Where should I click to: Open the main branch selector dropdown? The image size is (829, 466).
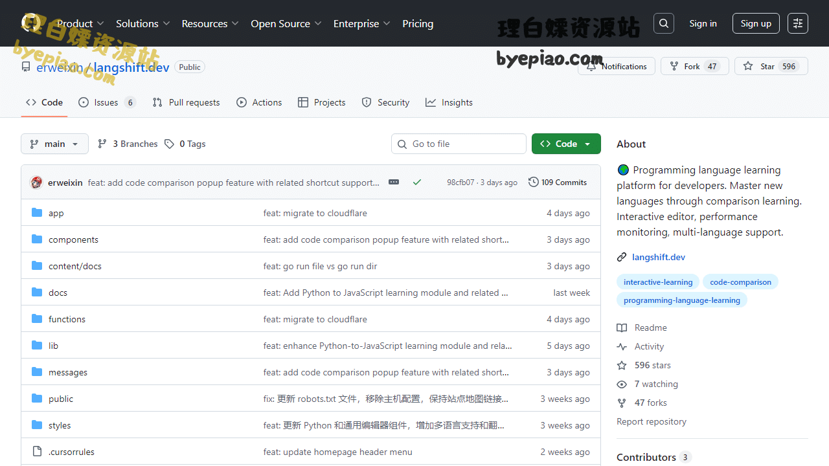pyautogui.click(x=54, y=144)
